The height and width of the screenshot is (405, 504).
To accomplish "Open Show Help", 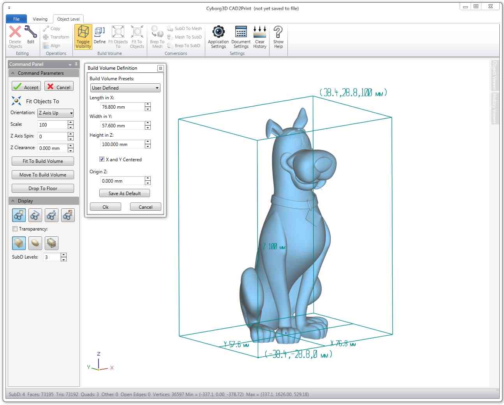I will pyautogui.click(x=278, y=37).
